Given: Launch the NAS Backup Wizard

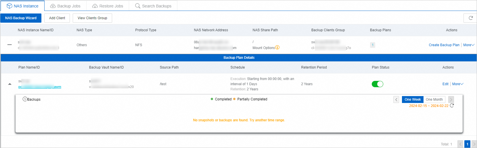Looking at the screenshot, I should [21, 18].
